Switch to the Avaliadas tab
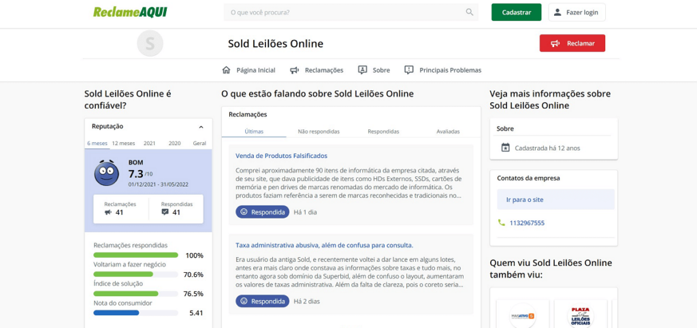 click(448, 131)
